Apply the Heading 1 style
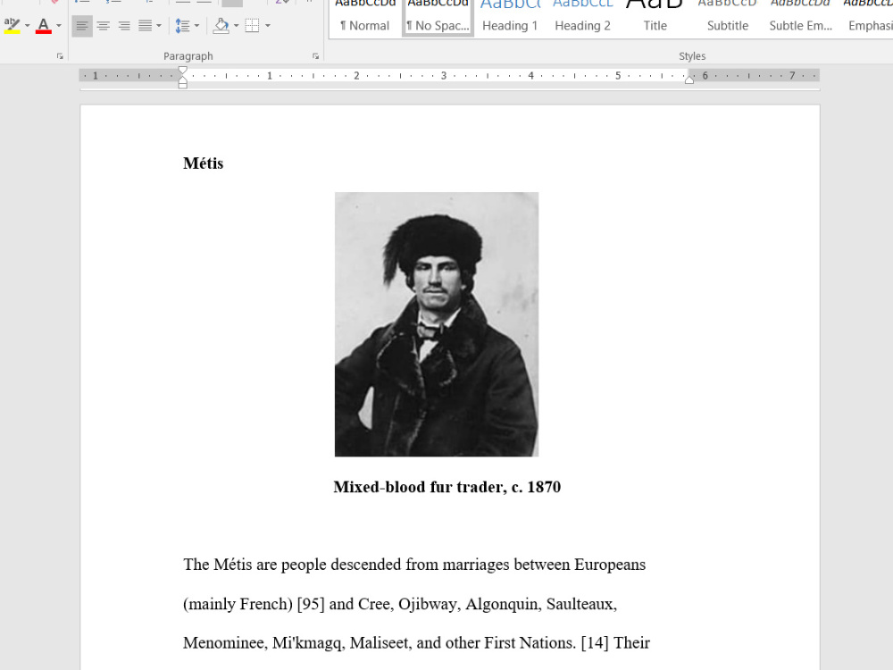This screenshot has width=893, height=670. (510, 17)
